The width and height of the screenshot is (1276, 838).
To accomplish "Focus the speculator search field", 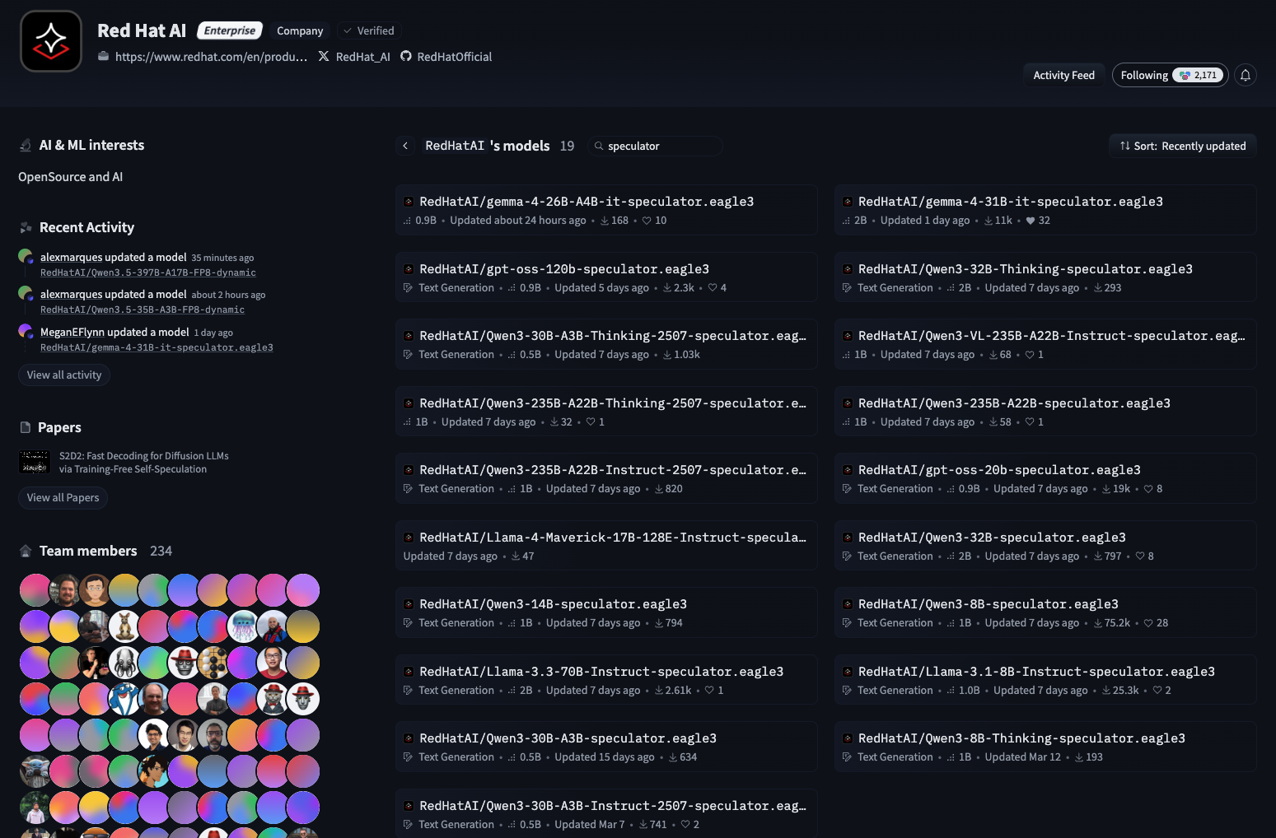I will point(655,146).
